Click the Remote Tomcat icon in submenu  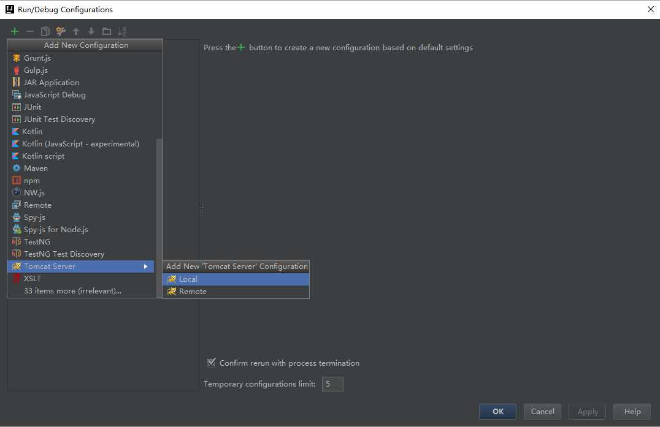click(172, 291)
